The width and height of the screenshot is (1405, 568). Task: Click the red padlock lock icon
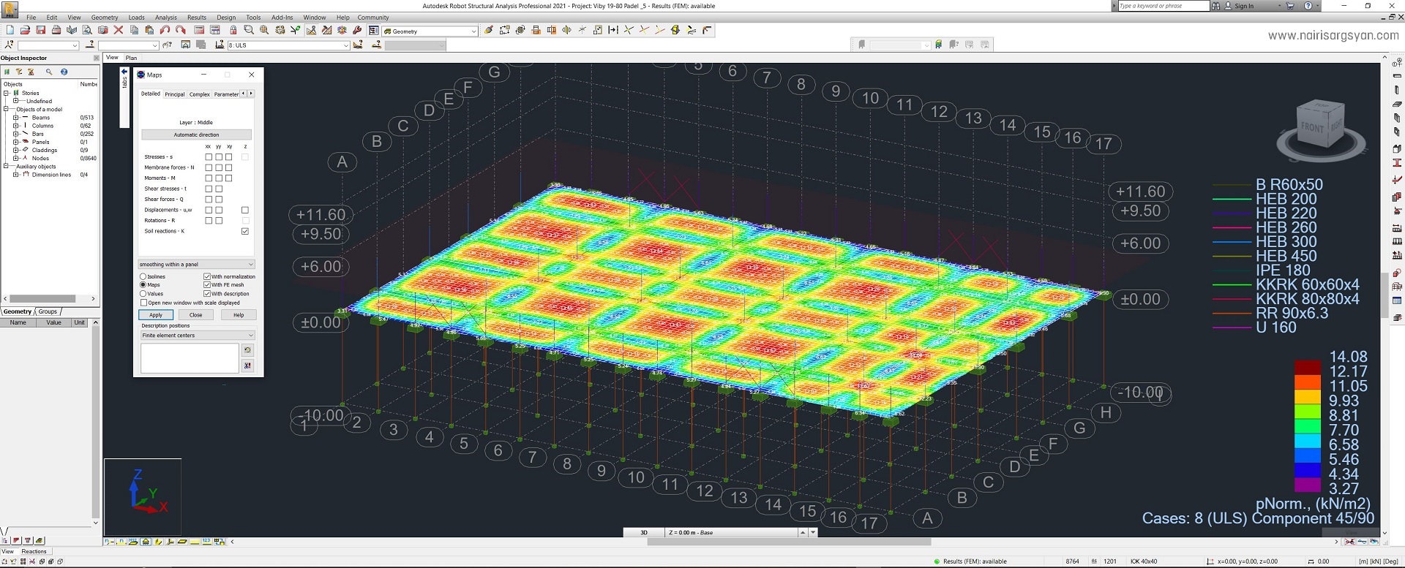[233, 30]
